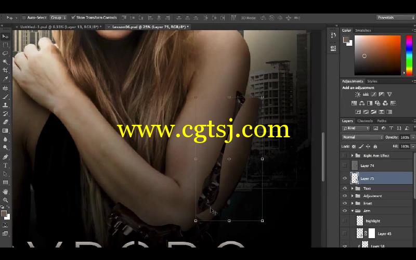Open Auto-Select Group dropdown
This screenshot has height=260, width=416.
tap(58, 18)
